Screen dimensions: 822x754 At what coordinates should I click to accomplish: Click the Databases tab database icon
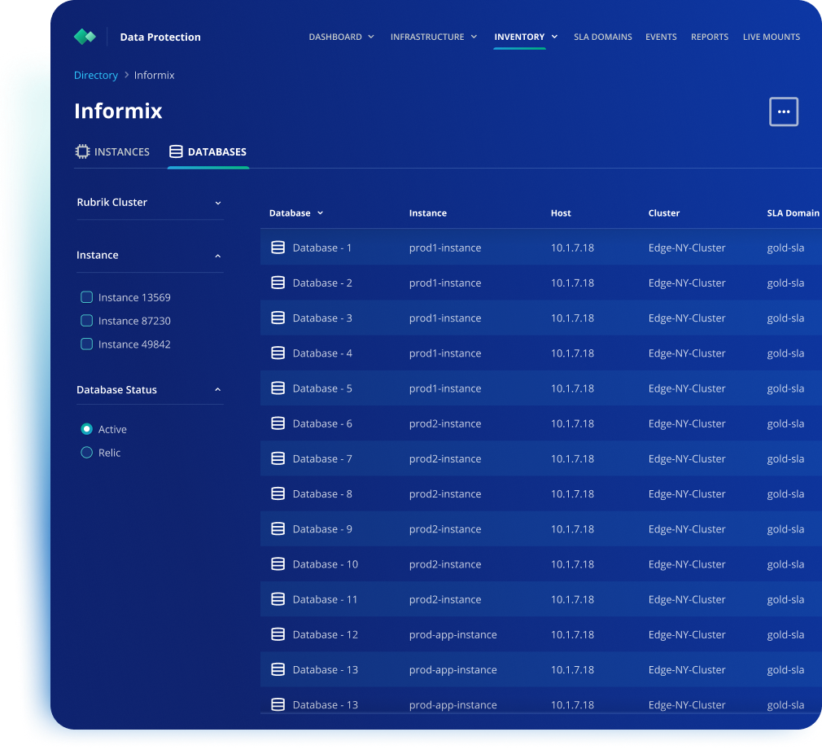175,151
